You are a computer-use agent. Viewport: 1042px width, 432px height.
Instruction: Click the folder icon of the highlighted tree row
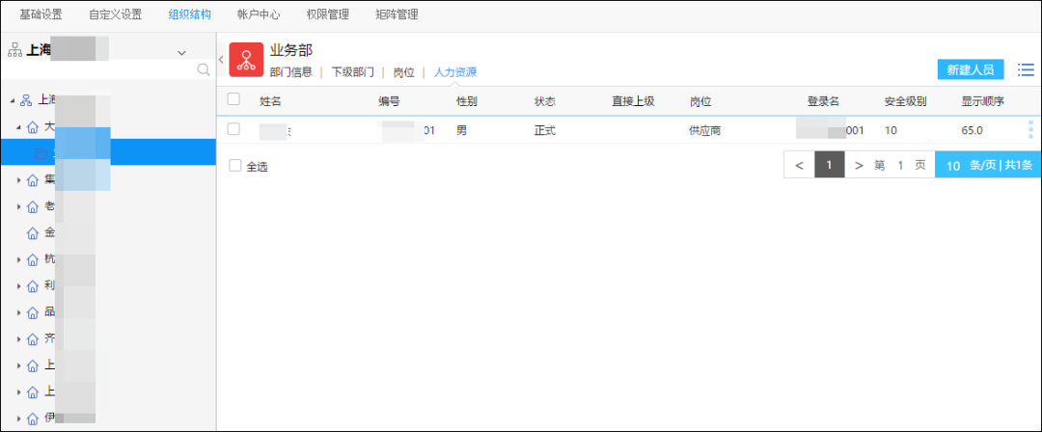click(x=41, y=153)
